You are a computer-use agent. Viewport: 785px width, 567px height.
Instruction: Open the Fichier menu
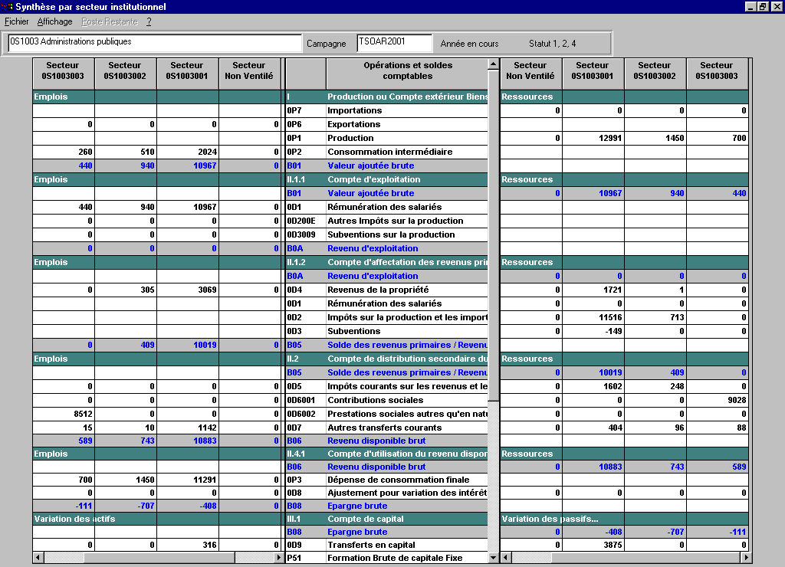click(x=17, y=21)
